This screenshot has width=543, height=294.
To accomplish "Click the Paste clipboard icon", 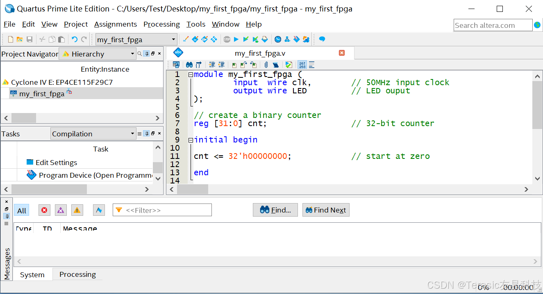I will pos(61,39).
